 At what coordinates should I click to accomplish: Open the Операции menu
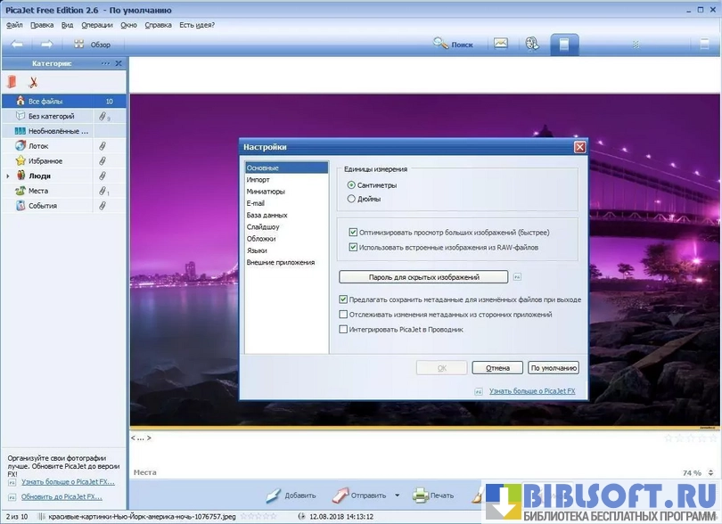[x=96, y=25]
